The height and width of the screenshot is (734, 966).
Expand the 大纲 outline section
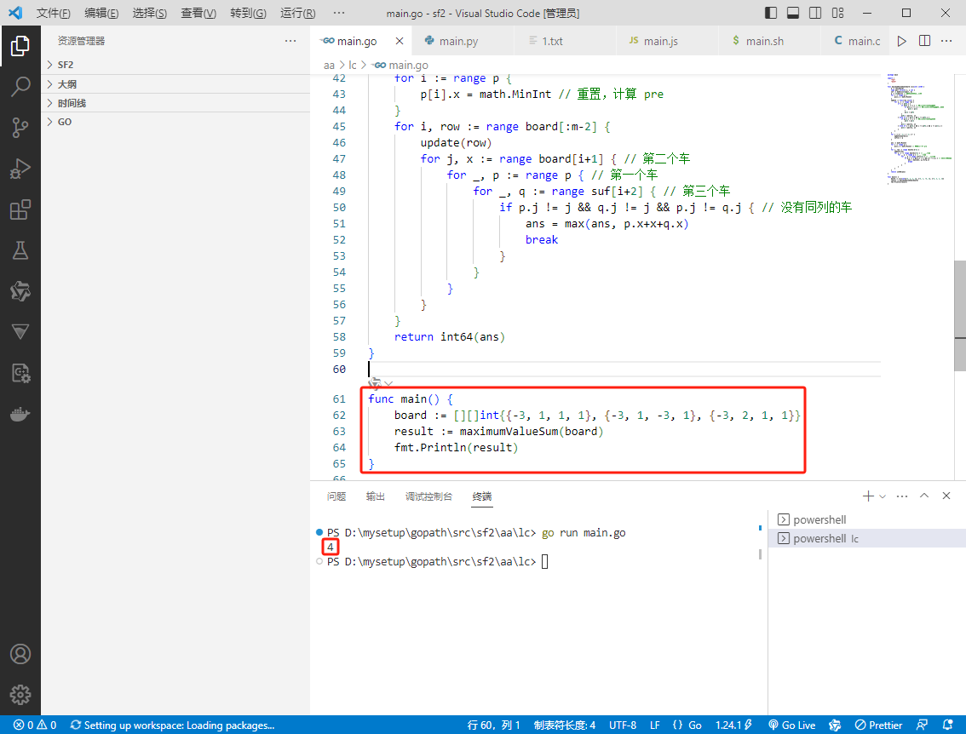[175, 84]
